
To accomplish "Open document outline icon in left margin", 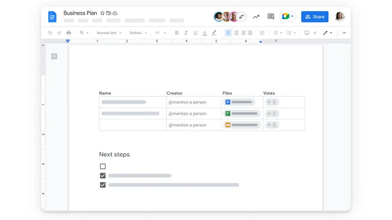I will click(54, 56).
